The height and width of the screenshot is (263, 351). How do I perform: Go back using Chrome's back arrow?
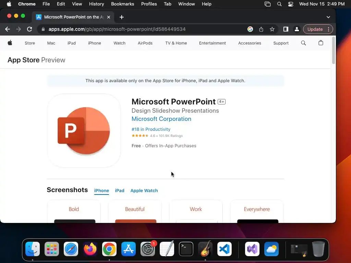pos(8,29)
